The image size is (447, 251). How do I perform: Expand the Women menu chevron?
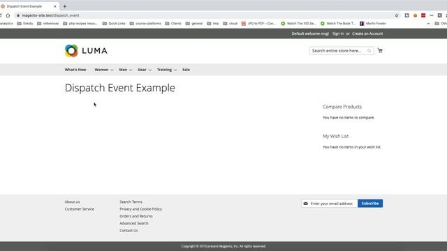(x=112, y=70)
